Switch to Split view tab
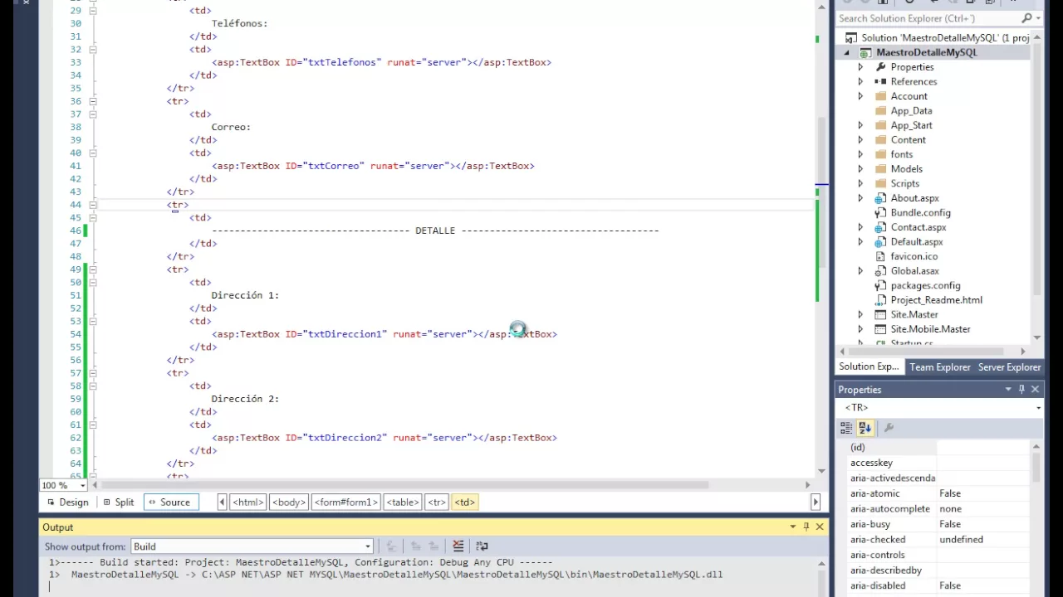1063x597 pixels. (x=118, y=502)
